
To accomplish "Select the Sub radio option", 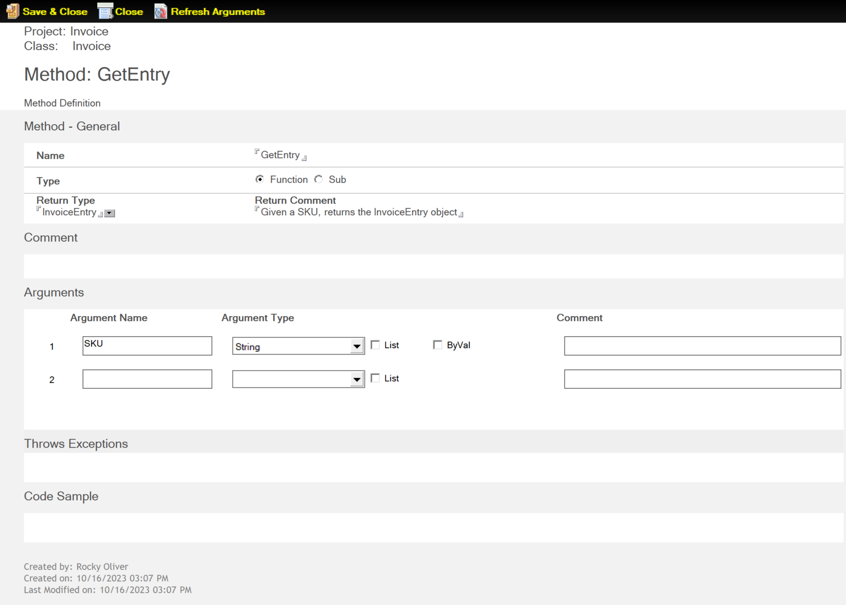I will point(319,179).
